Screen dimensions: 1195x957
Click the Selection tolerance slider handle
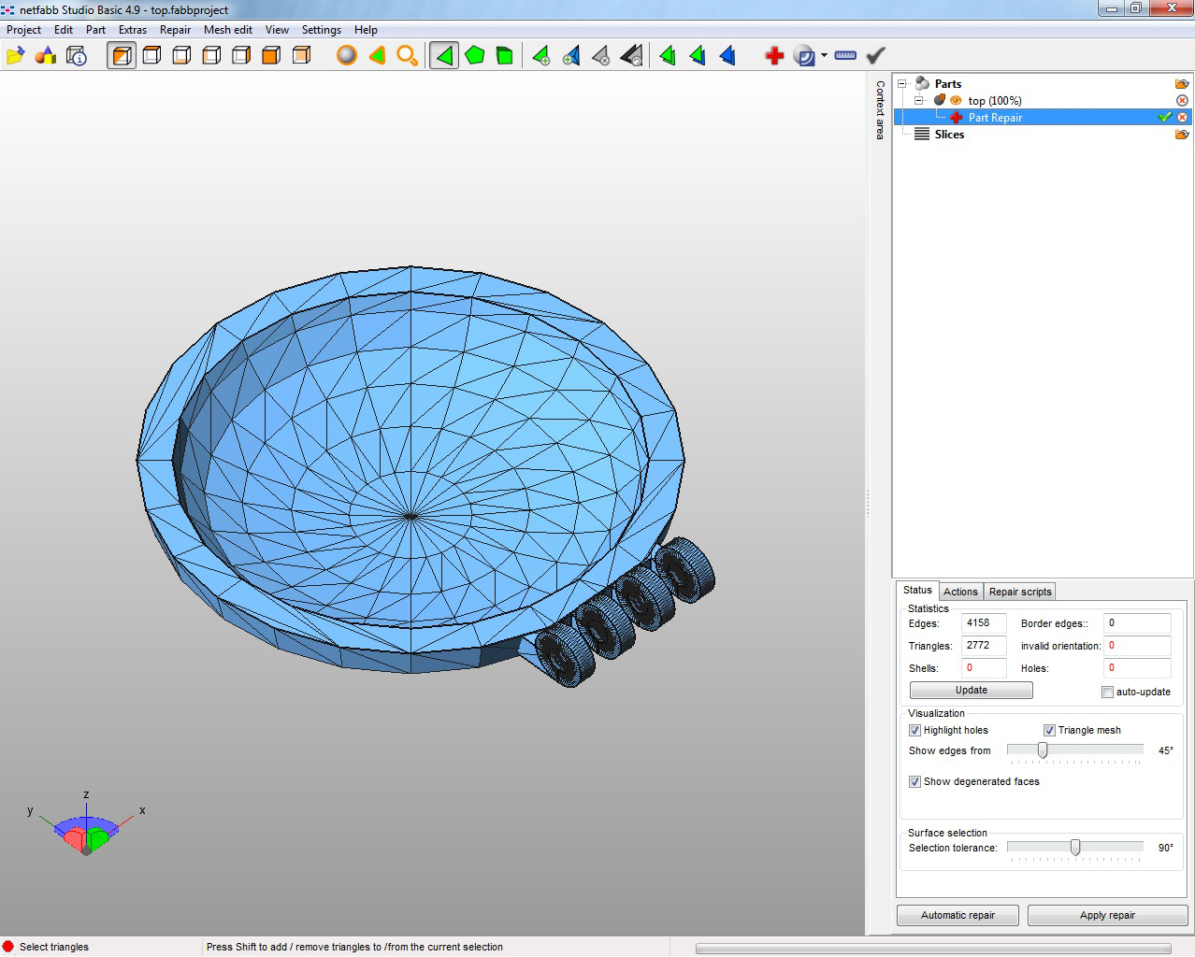tap(1075, 848)
